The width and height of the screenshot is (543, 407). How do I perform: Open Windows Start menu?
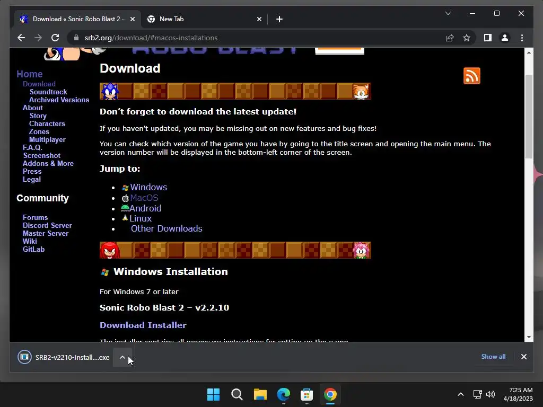[213, 394]
